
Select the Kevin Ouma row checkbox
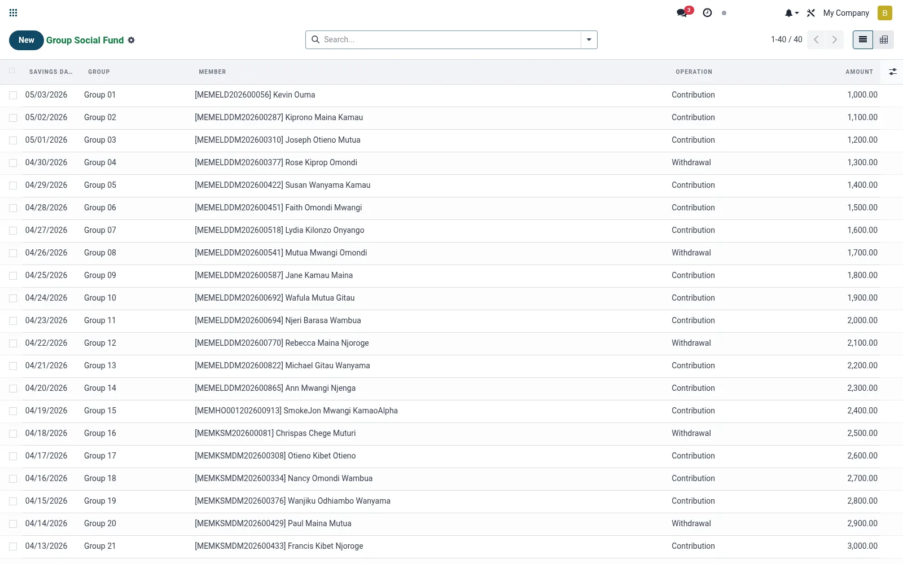coord(13,95)
